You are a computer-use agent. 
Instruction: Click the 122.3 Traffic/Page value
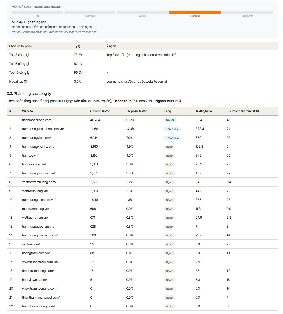[x=199, y=147]
